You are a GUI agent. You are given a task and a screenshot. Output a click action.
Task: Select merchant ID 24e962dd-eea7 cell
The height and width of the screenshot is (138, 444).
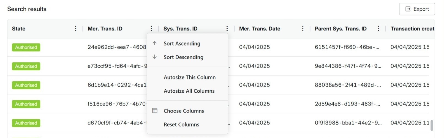coord(117,47)
